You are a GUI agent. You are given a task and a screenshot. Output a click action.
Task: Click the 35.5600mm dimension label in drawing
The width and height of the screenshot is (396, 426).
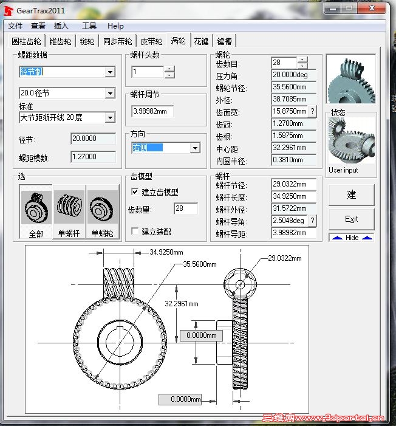(200, 264)
